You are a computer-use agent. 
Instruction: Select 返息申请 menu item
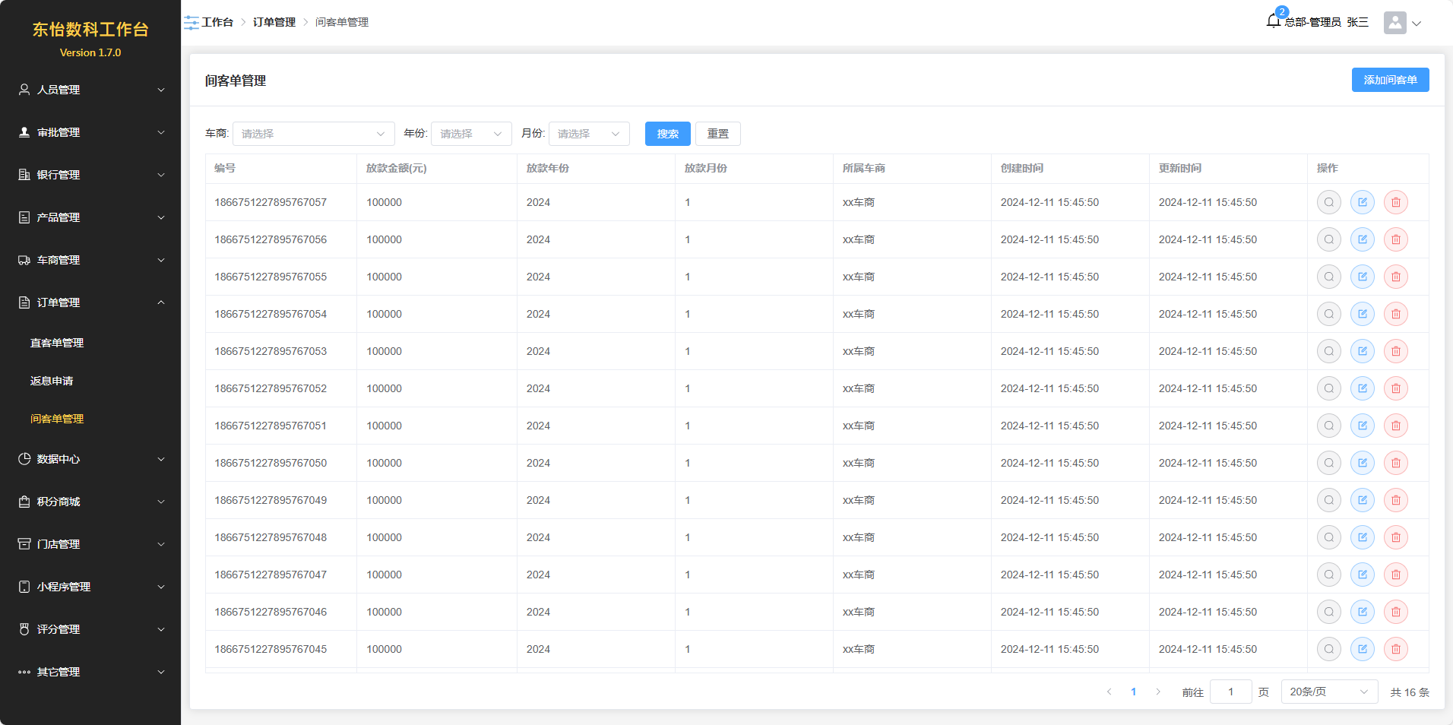[x=52, y=381]
